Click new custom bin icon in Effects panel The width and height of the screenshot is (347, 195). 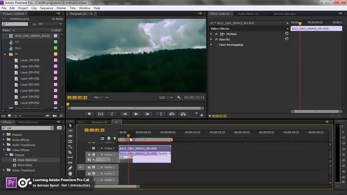point(59,128)
